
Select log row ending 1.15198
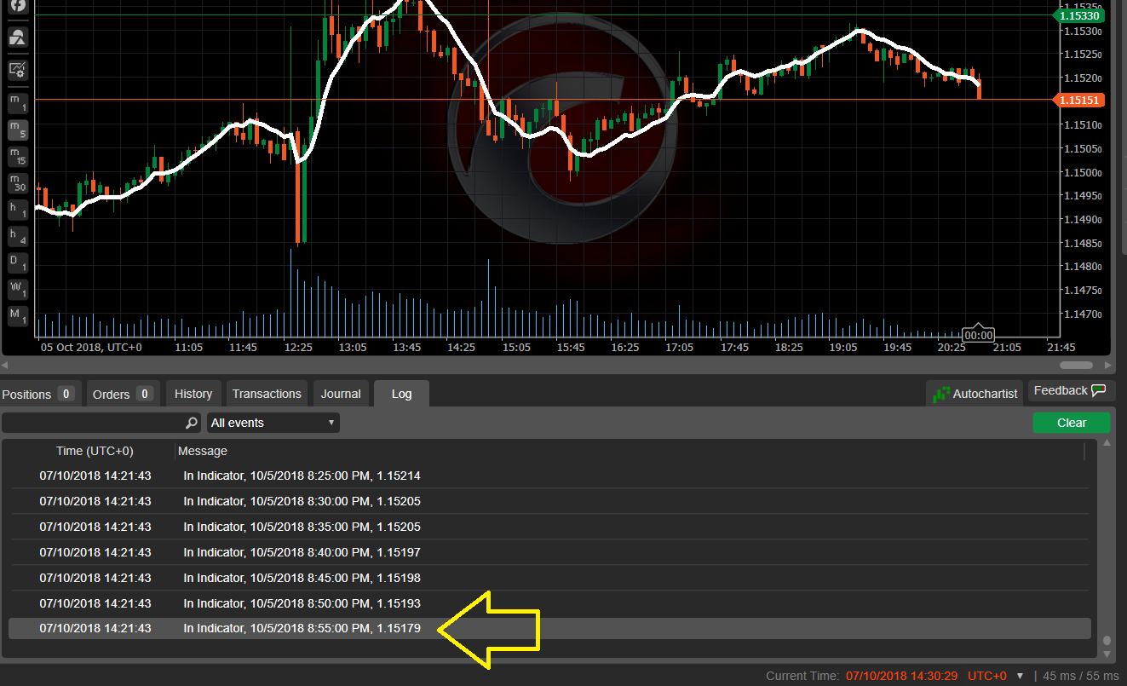coord(549,578)
